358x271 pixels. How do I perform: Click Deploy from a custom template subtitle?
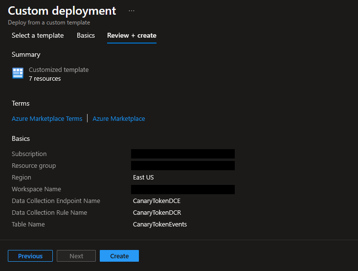click(49, 23)
